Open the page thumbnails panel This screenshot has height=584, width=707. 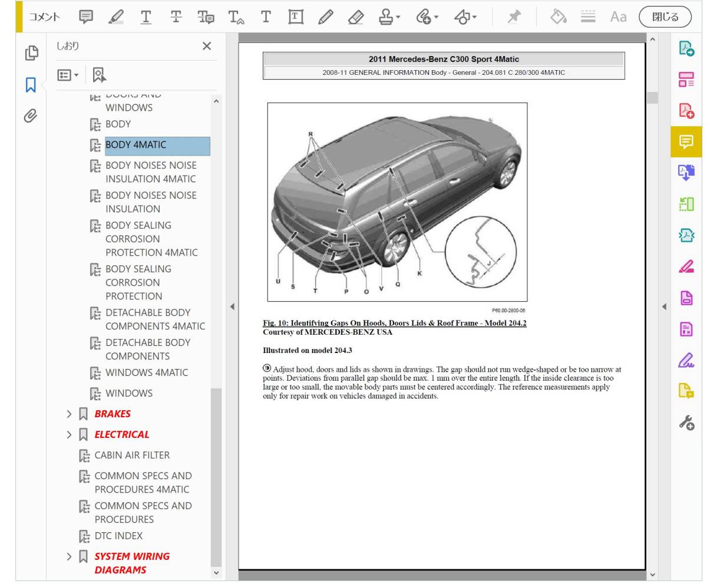click(x=31, y=53)
